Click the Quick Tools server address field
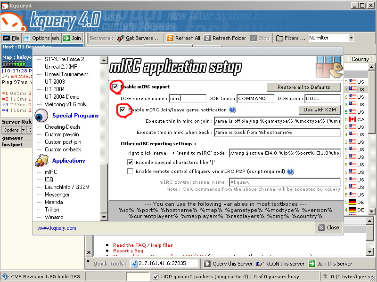Viewport: 377px width, 282px height. coord(164,264)
